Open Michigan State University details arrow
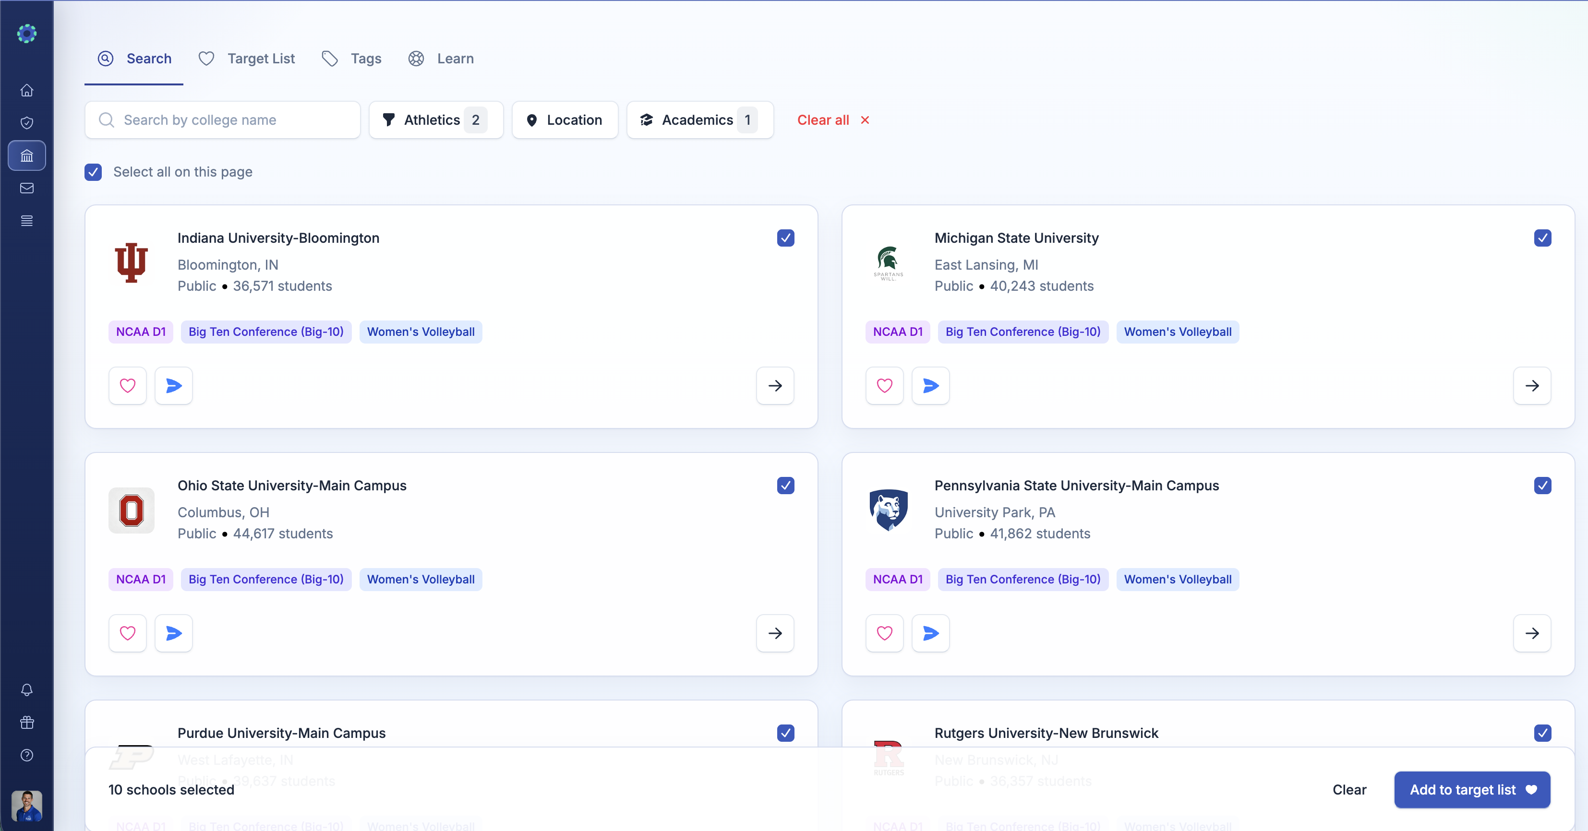 (x=1532, y=386)
